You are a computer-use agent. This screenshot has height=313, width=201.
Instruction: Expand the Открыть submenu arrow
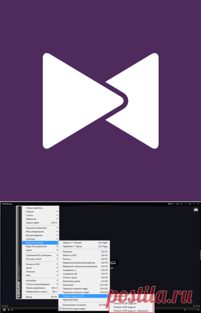[57, 211]
